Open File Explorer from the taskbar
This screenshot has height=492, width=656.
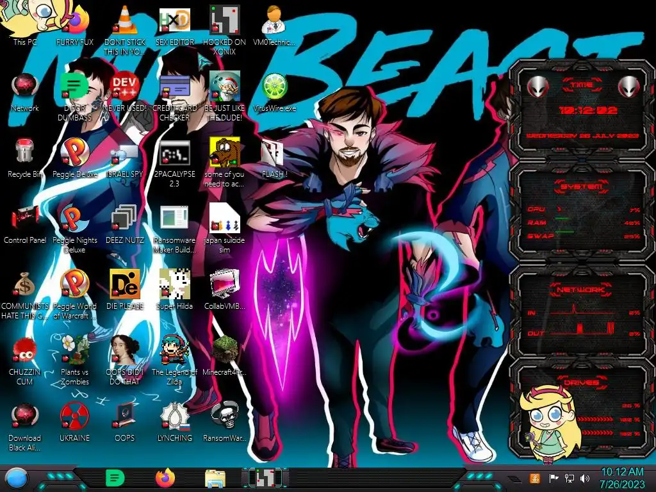pos(215,479)
